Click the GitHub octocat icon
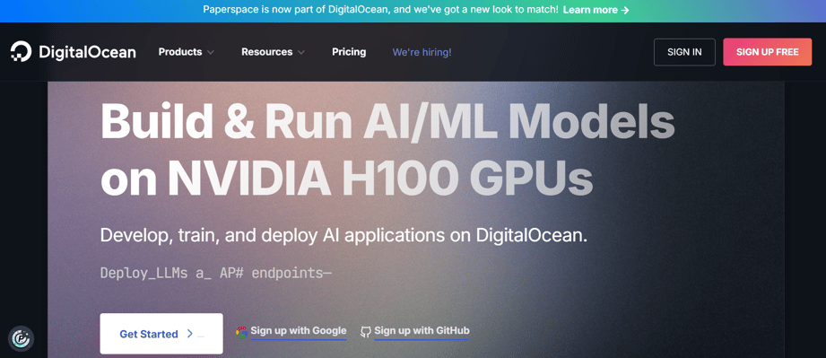Viewport: 826px width, 358px height. point(366,332)
